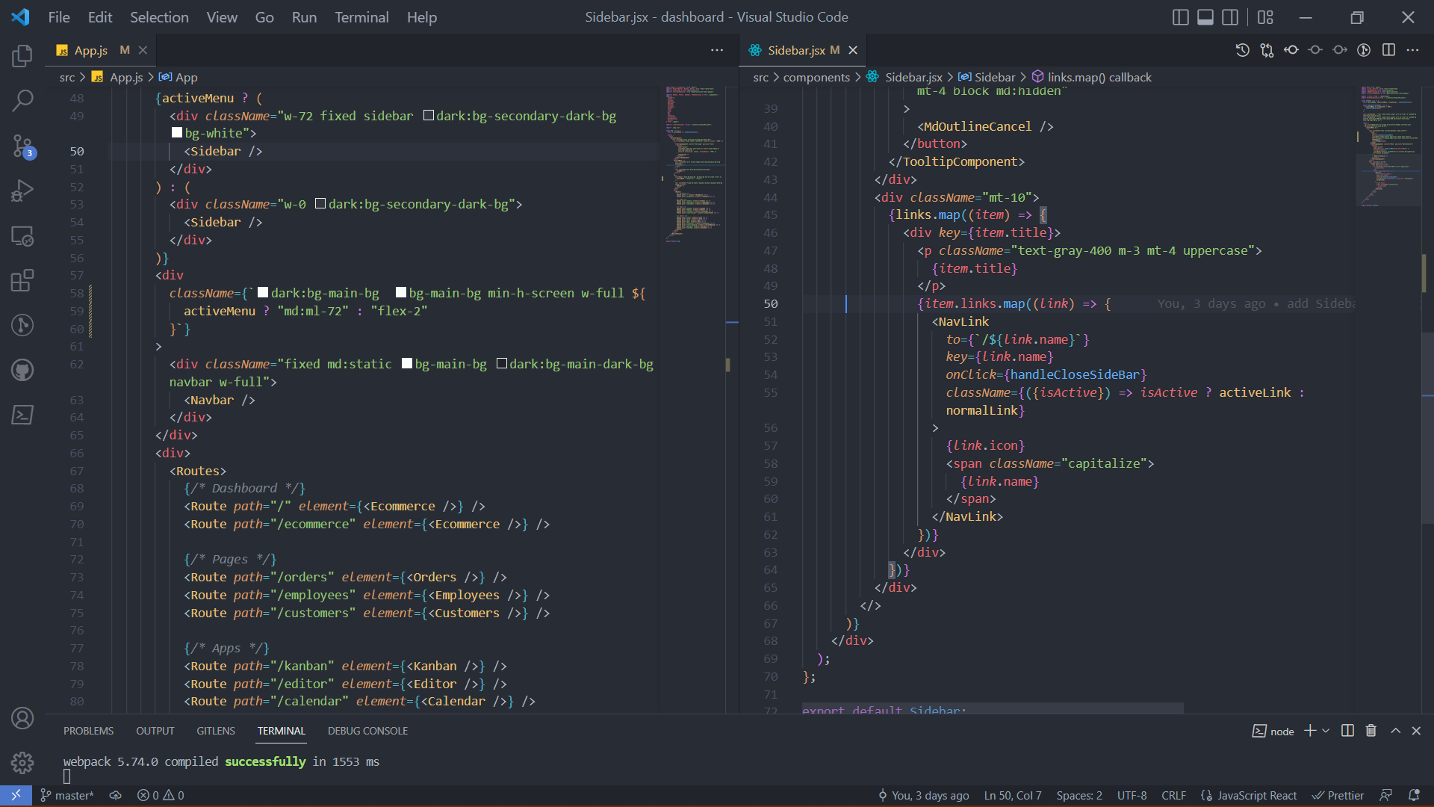Open left editor group more actions menu
Viewport: 1434px width, 807px height.
717,50
